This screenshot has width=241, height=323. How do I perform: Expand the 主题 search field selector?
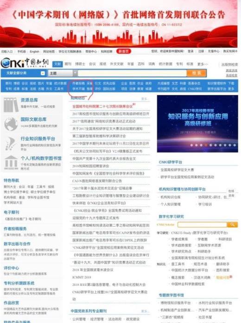coord(63,73)
